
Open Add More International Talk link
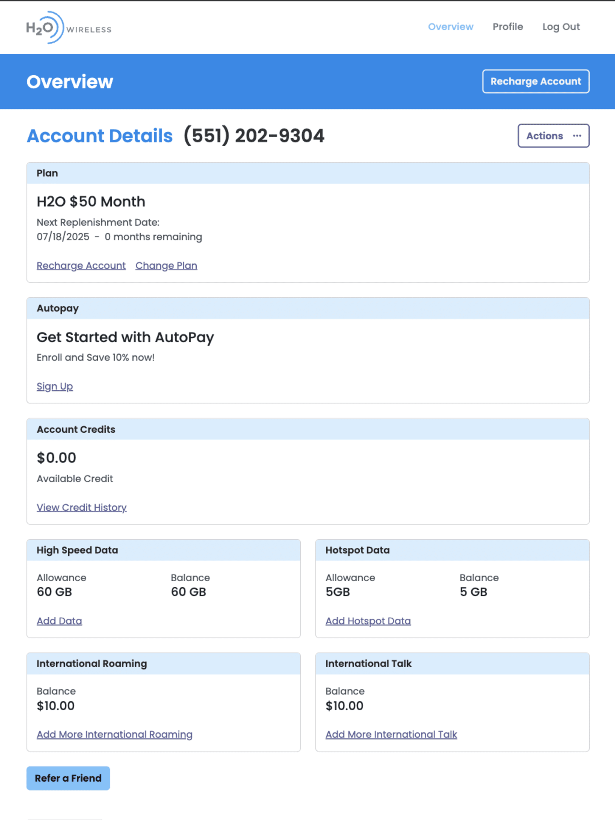point(391,734)
